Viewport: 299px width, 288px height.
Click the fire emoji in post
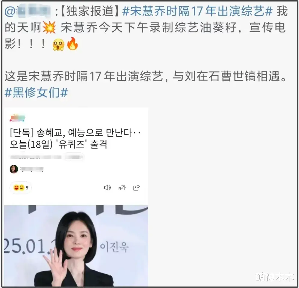click(x=72, y=44)
